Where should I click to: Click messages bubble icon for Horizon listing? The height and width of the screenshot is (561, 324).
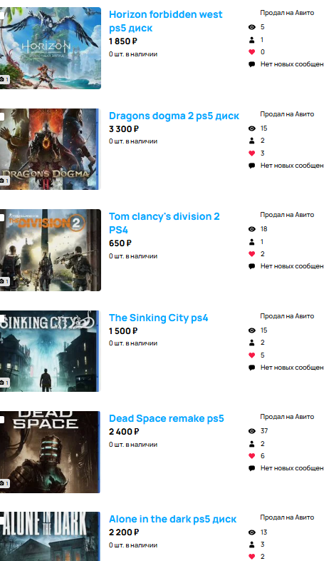(252, 64)
